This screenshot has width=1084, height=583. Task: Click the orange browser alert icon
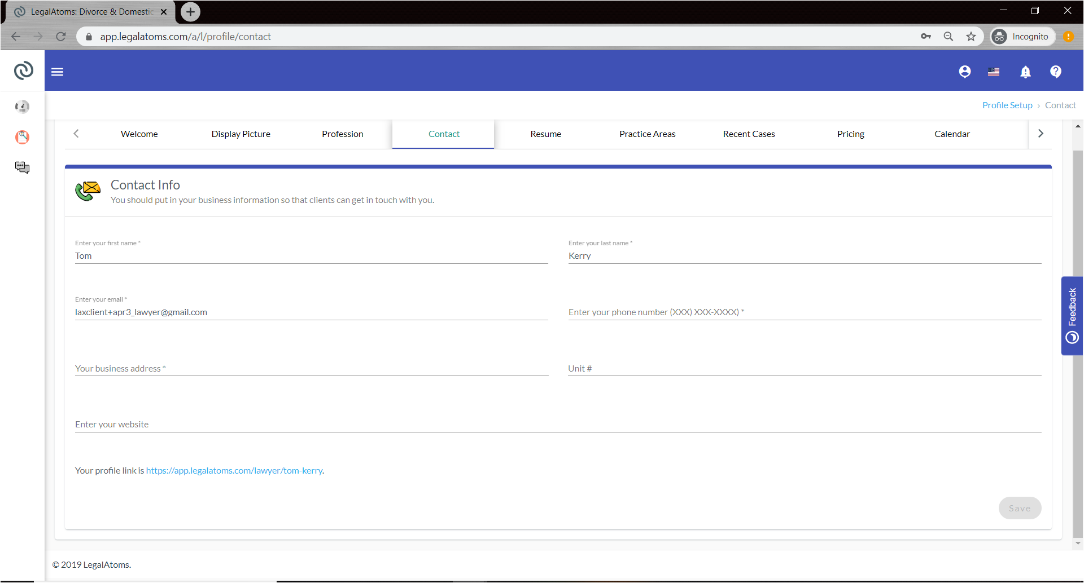point(1069,37)
